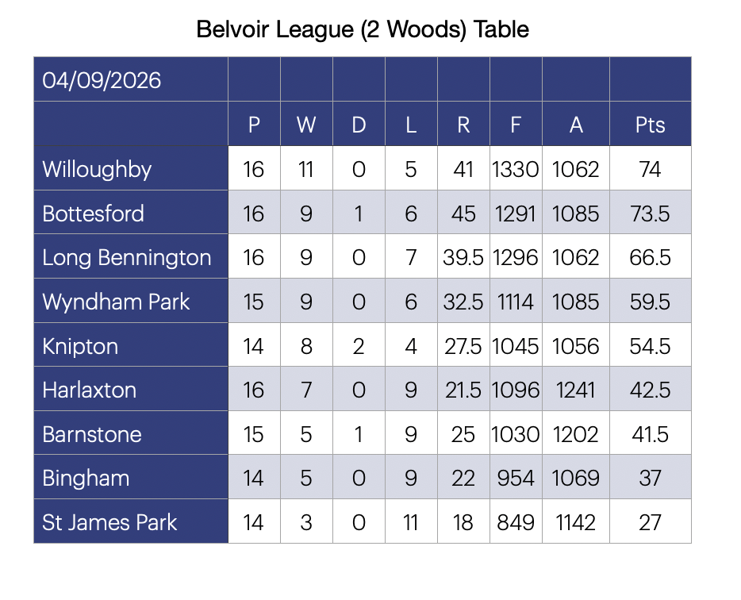The image size is (741, 600).
Task: Select the W column header
Action: (x=307, y=124)
